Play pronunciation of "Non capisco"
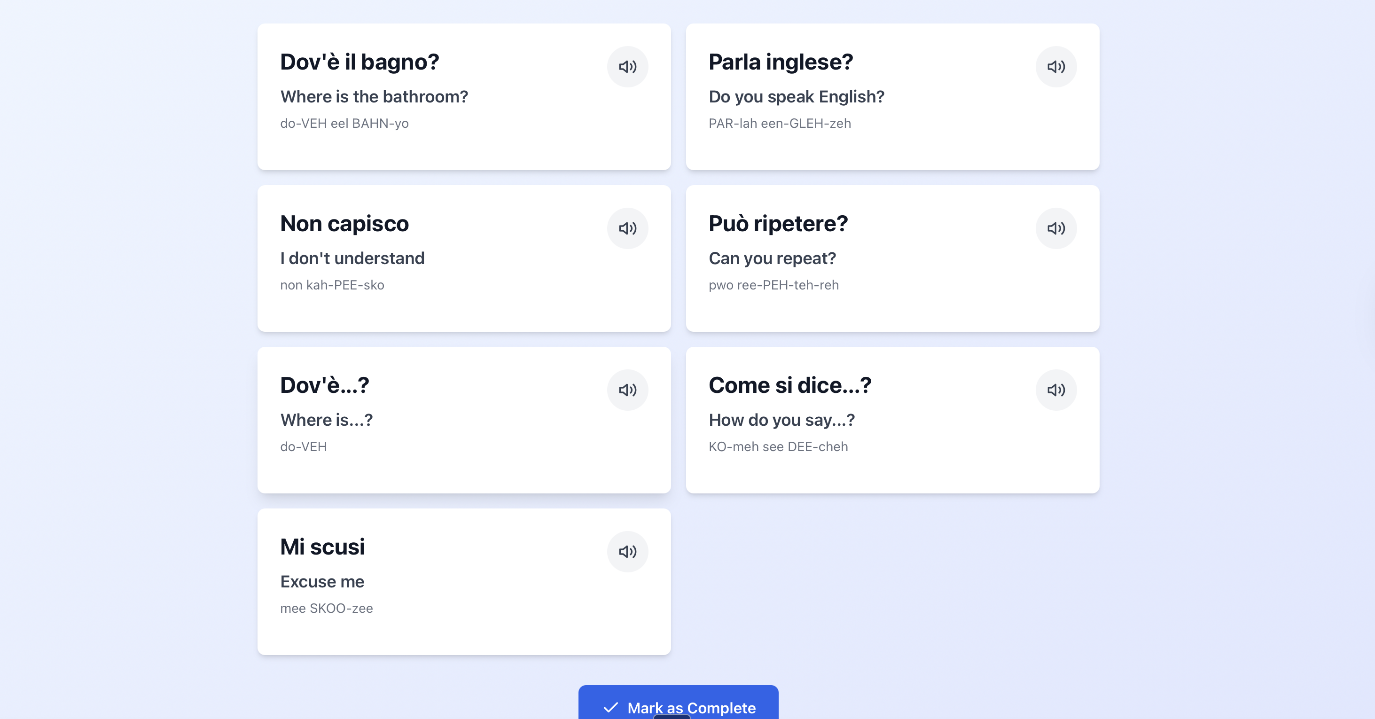Image resolution: width=1375 pixels, height=719 pixels. coord(627,228)
